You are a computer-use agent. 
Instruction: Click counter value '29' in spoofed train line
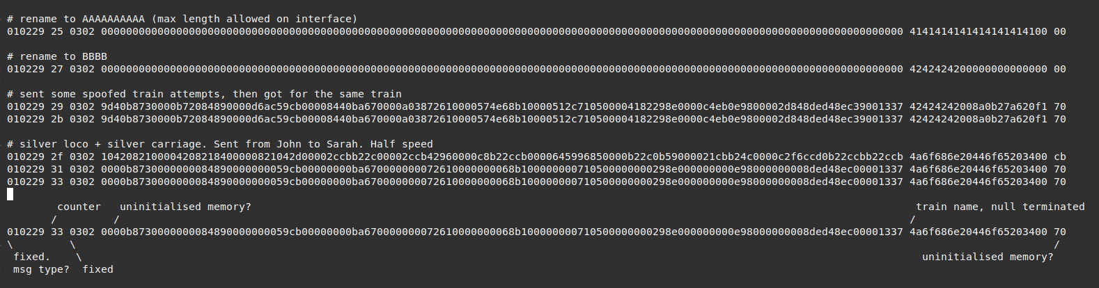point(57,106)
